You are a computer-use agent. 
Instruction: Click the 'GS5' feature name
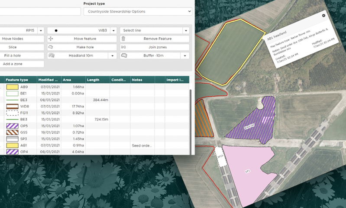coord(24,132)
